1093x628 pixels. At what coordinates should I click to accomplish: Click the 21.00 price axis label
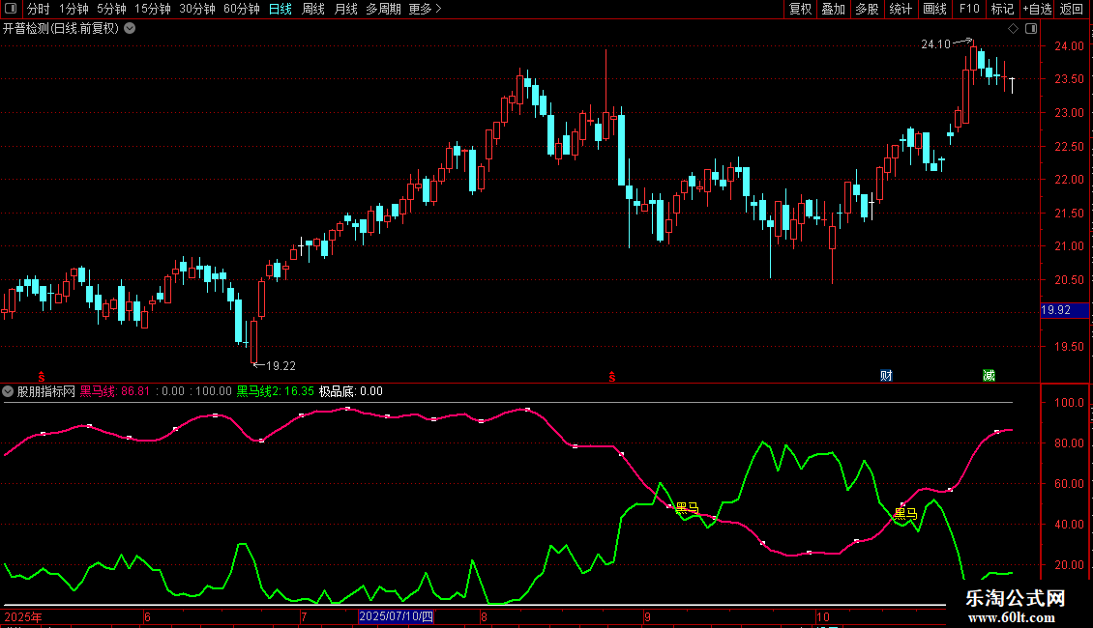[1069, 245]
